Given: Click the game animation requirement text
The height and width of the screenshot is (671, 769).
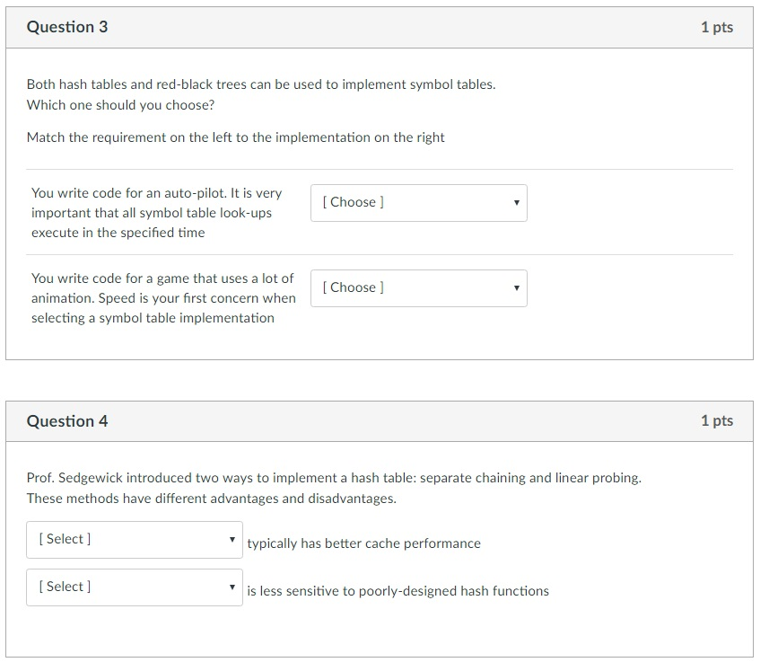Looking at the screenshot, I should click(x=163, y=297).
